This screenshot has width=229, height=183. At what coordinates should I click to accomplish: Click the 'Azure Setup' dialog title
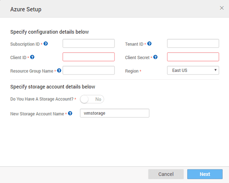pyautogui.click(x=26, y=9)
